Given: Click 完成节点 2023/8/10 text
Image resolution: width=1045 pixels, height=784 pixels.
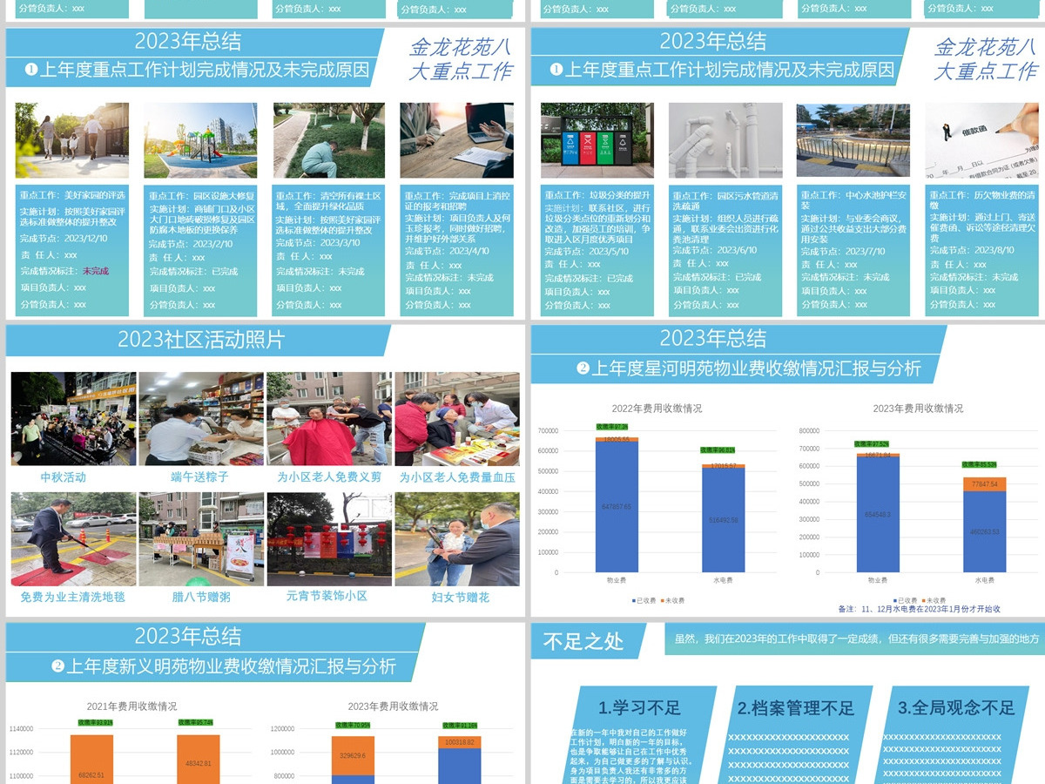Looking at the screenshot, I should tap(971, 250).
